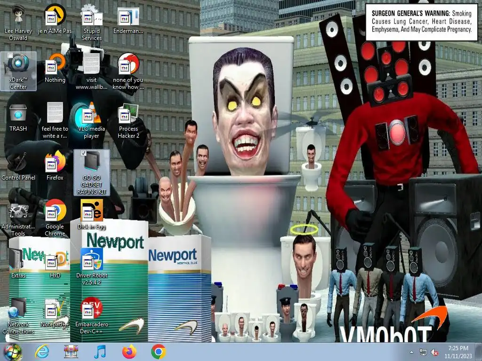Show hidden system tray icons
The width and height of the screenshot is (482, 361).
(411, 352)
